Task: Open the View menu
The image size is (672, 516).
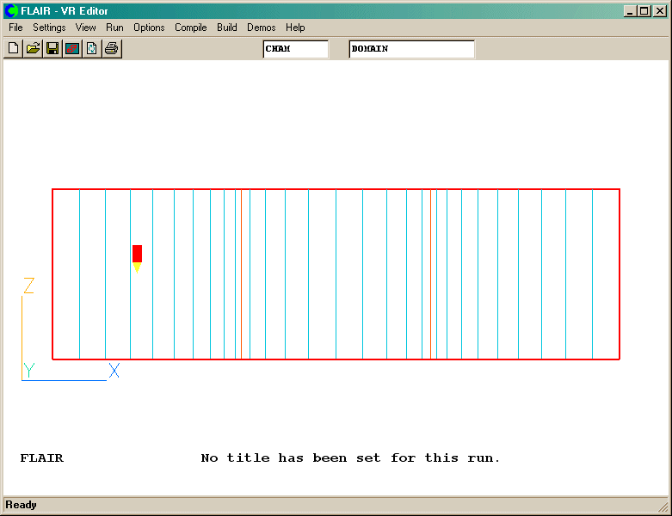Action: (86, 28)
